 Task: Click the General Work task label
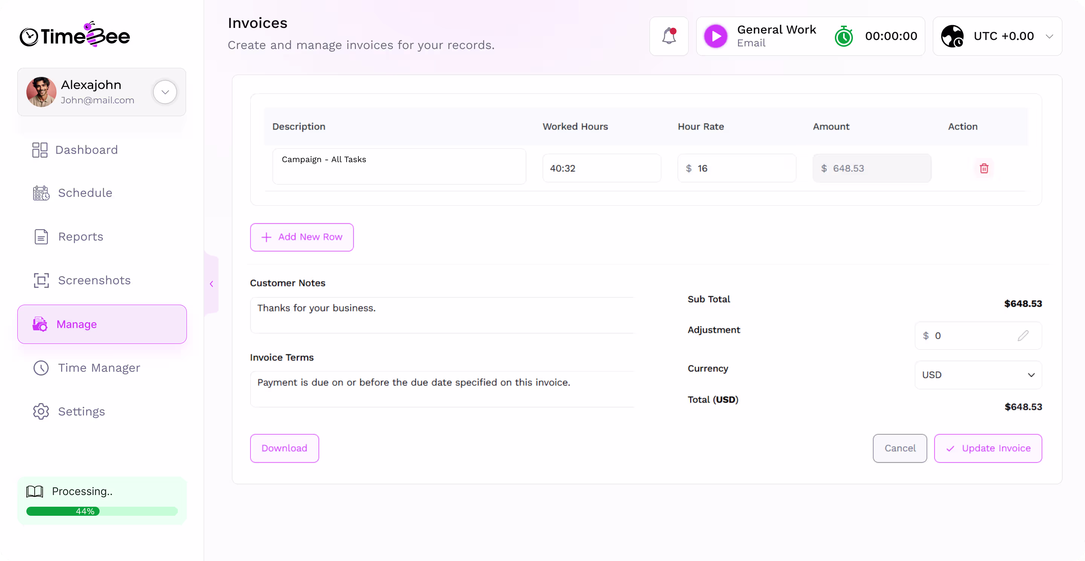[x=776, y=29]
